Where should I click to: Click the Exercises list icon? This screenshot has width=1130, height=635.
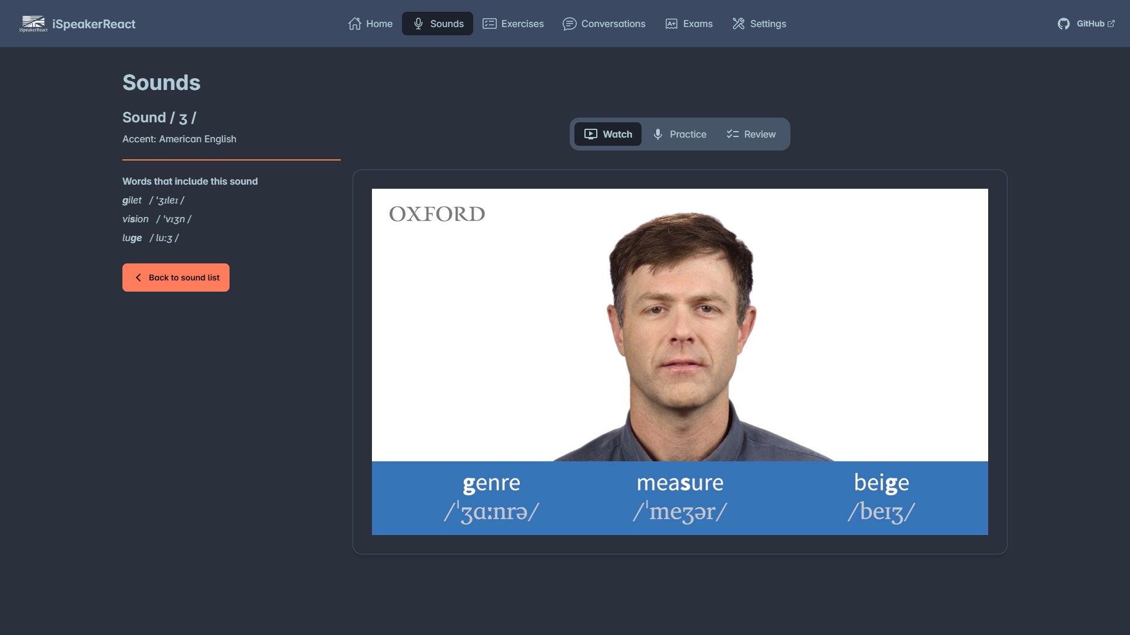tap(489, 24)
